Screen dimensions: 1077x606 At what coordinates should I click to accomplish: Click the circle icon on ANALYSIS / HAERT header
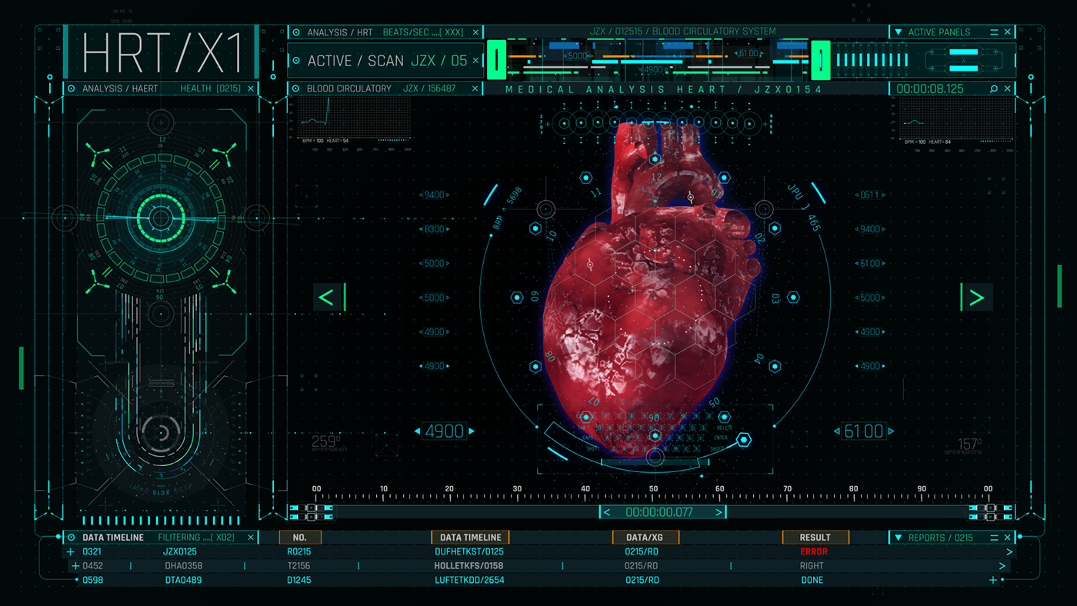click(72, 88)
